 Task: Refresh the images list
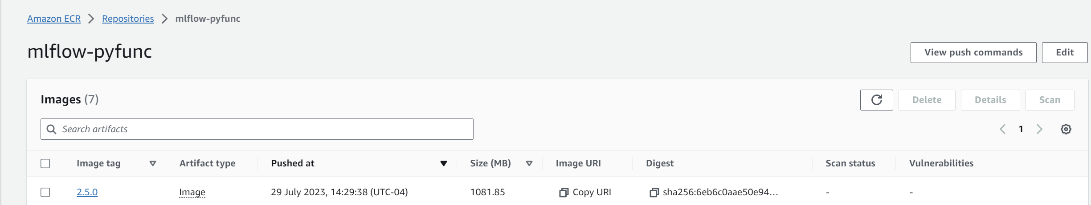coord(876,100)
